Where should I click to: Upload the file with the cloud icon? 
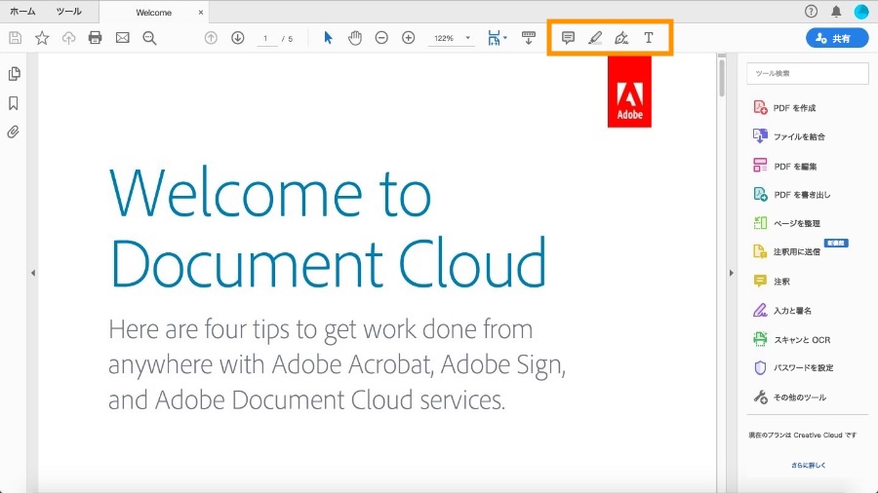[68, 38]
